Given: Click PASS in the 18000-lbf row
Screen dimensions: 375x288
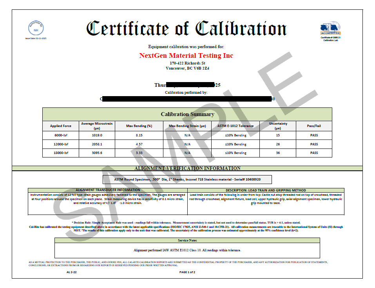Looking at the screenshot, I should (314, 153).
